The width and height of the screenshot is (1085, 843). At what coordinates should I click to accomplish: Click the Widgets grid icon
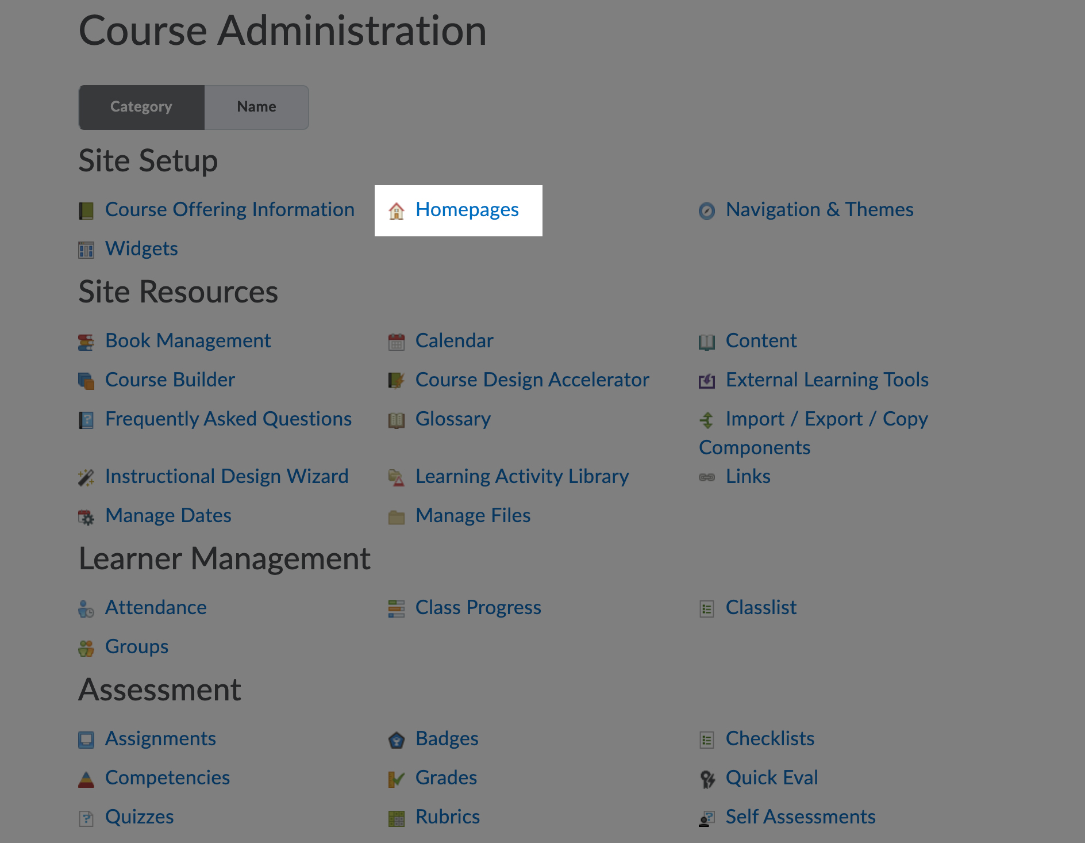(86, 250)
